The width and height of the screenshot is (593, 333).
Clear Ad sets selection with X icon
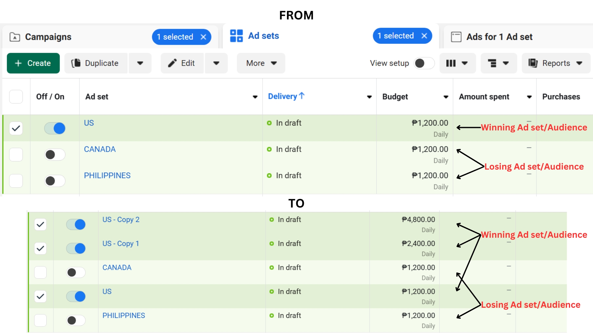coord(424,36)
